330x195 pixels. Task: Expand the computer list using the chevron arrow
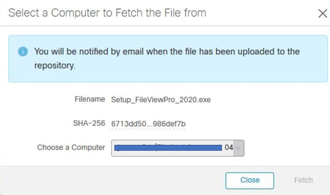pos(239,148)
